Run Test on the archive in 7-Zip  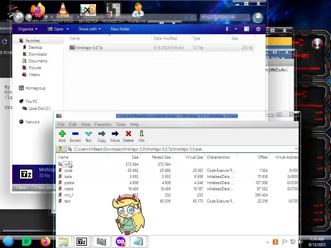[x=88, y=136]
